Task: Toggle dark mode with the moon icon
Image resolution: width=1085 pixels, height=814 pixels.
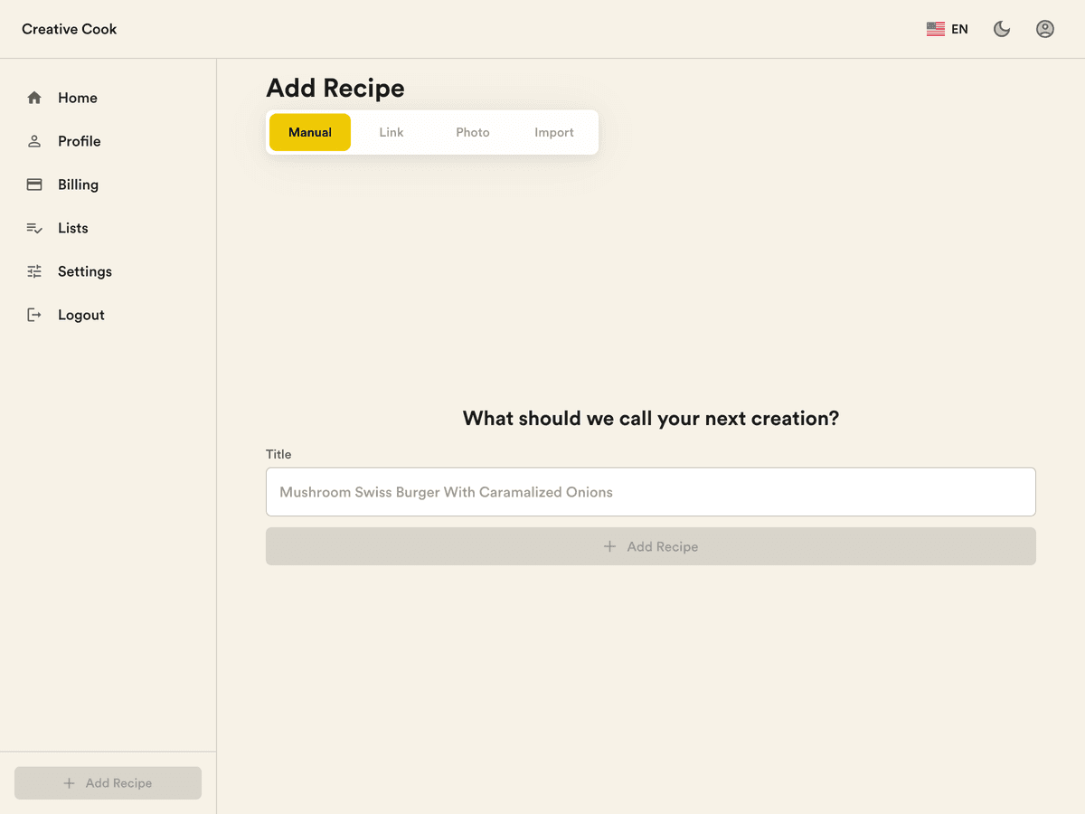Action: pyautogui.click(x=1001, y=28)
